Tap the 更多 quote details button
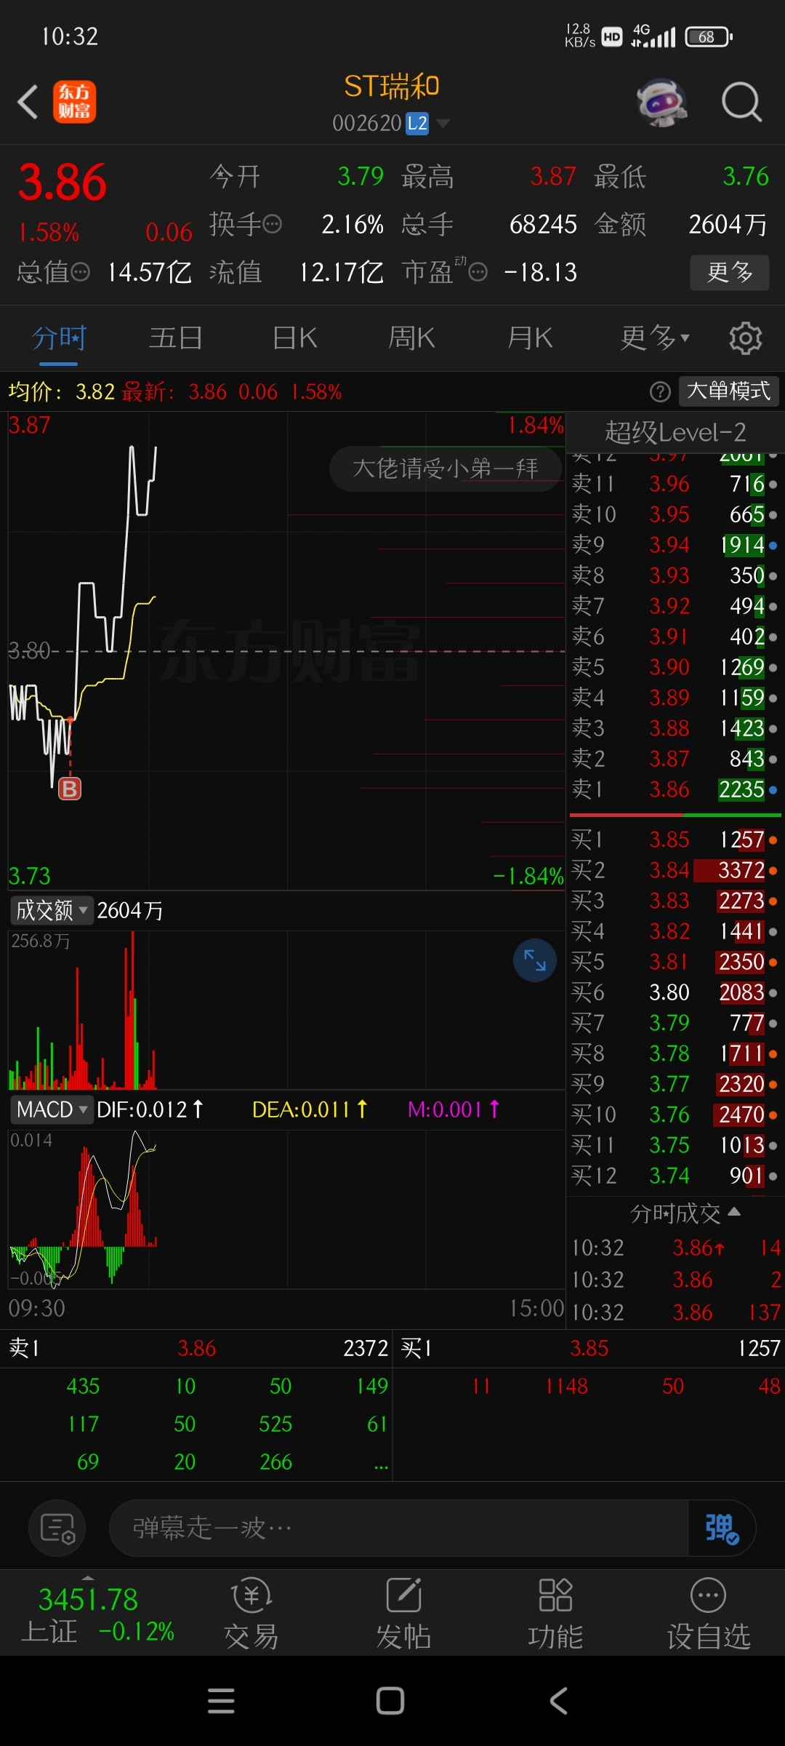 (x=729, y=272)
